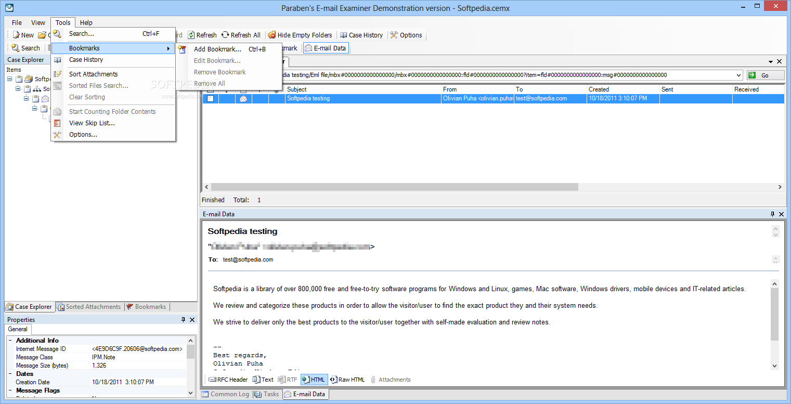The height and width of the screenshot is (404, 791).
Task: Click the View Skip List icon
Action: click(58, 123)
